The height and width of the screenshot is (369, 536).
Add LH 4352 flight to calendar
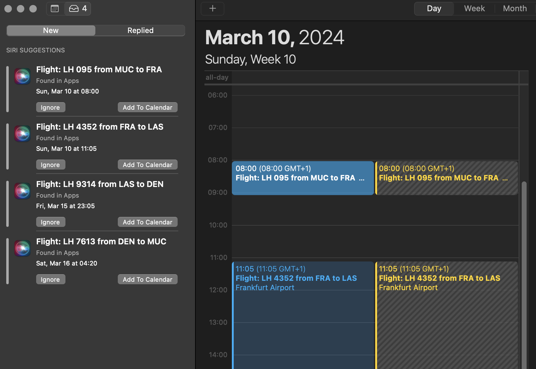(x=147, y=165)
